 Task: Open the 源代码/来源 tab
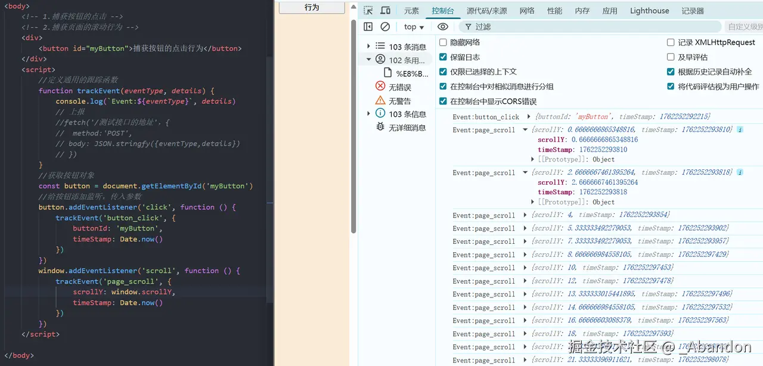pos(487,11)
